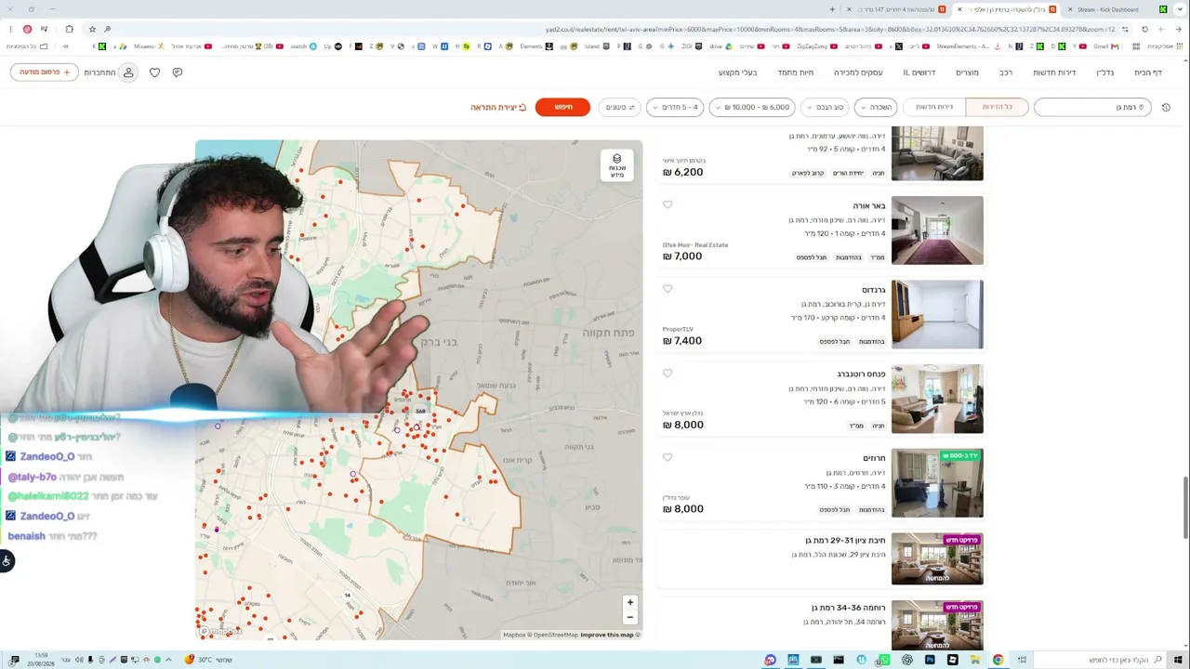Click the map layers 'שכבות מידע' icon
1190x669 pixels.
pyautogui.click(x=616, y=165)
